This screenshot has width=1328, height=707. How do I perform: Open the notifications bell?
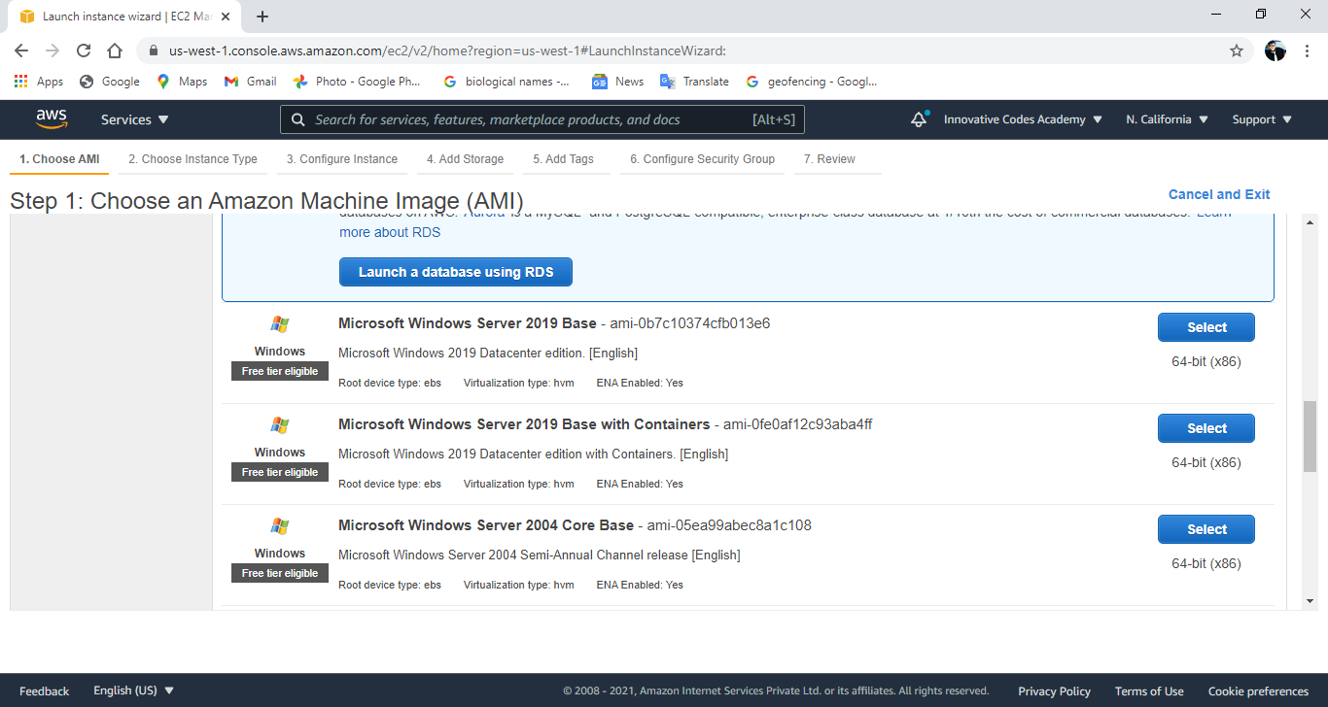[x=918, y=118]
